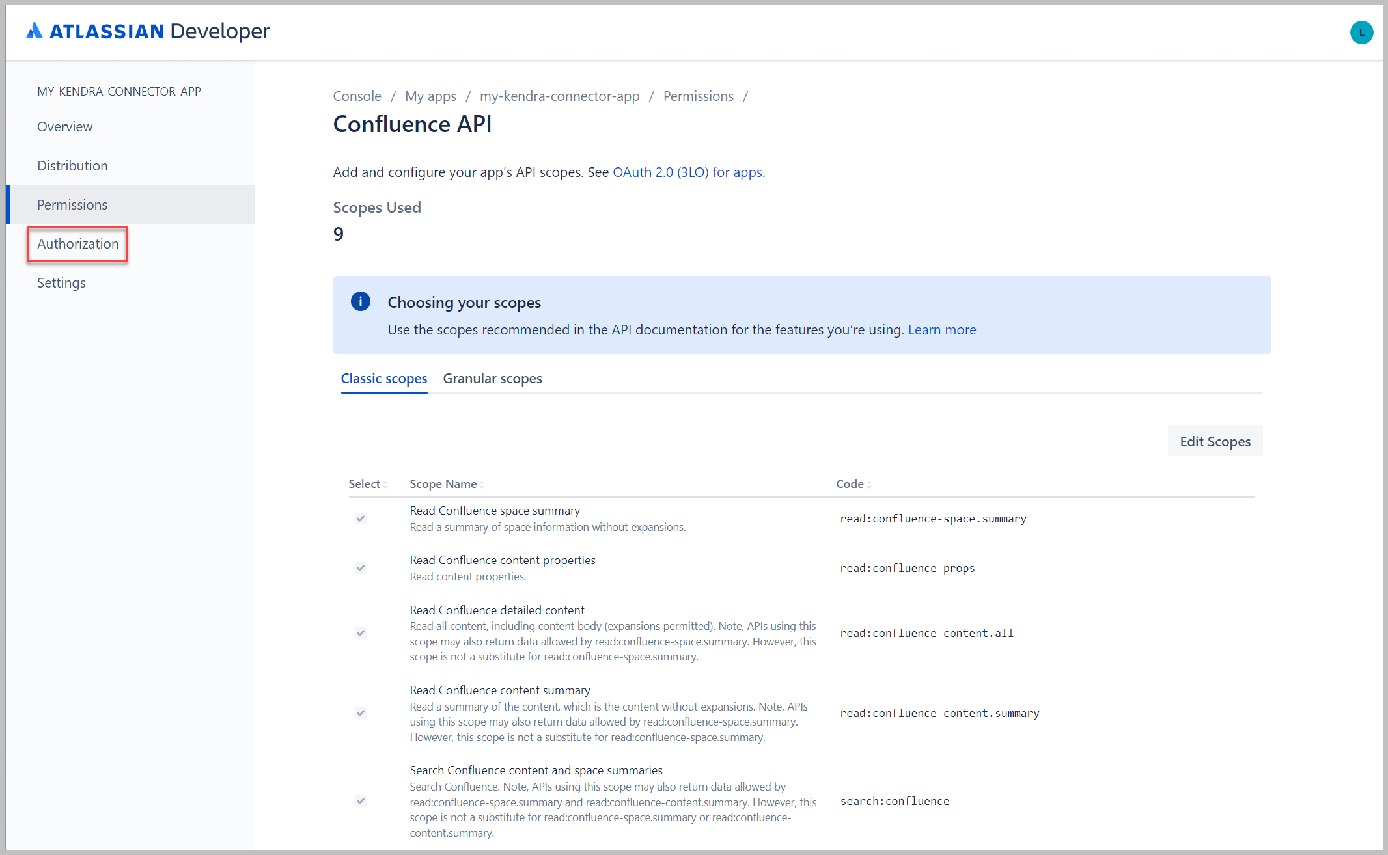Viewport: 1388px width, 855px height.
Task: Click the blue info icon in banner
Action: coord(360,301)
